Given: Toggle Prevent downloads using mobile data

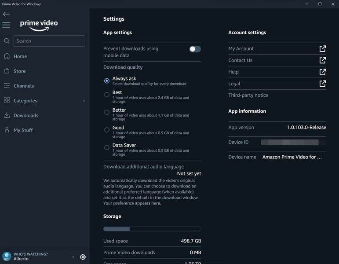Looking at the screenshot, I should [x=195, y=49].
